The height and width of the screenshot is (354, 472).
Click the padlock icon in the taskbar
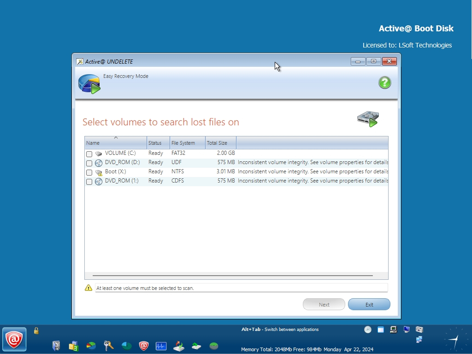(x=36, y=330)
